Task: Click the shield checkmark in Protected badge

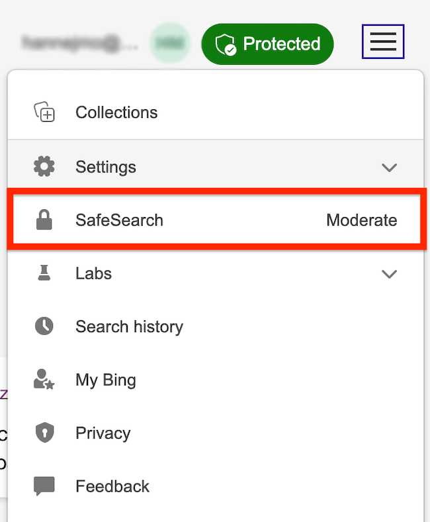Action: tap(226, 44)
